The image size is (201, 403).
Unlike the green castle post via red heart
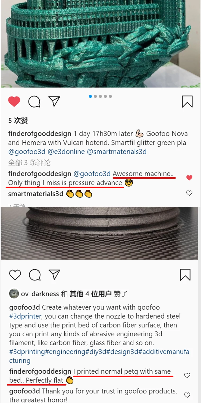[14, 102]
